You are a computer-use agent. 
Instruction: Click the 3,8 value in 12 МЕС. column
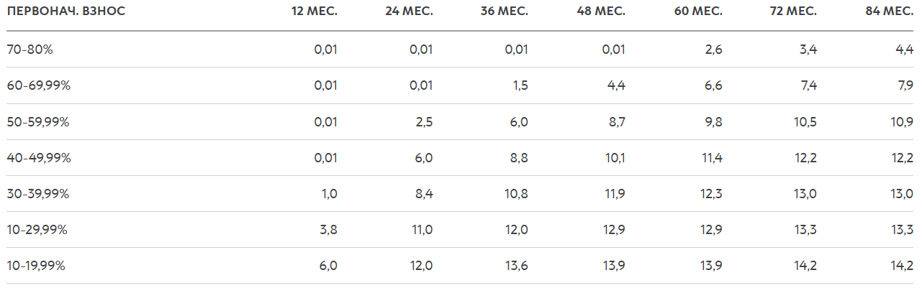(x=329, y=229)
